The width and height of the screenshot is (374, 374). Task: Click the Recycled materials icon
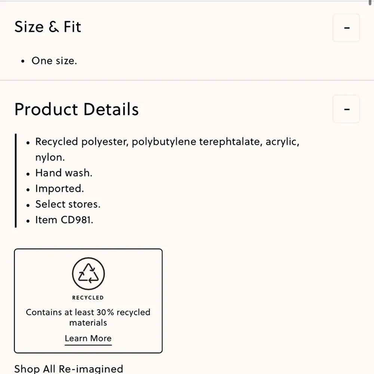click(x=88, y=273)
